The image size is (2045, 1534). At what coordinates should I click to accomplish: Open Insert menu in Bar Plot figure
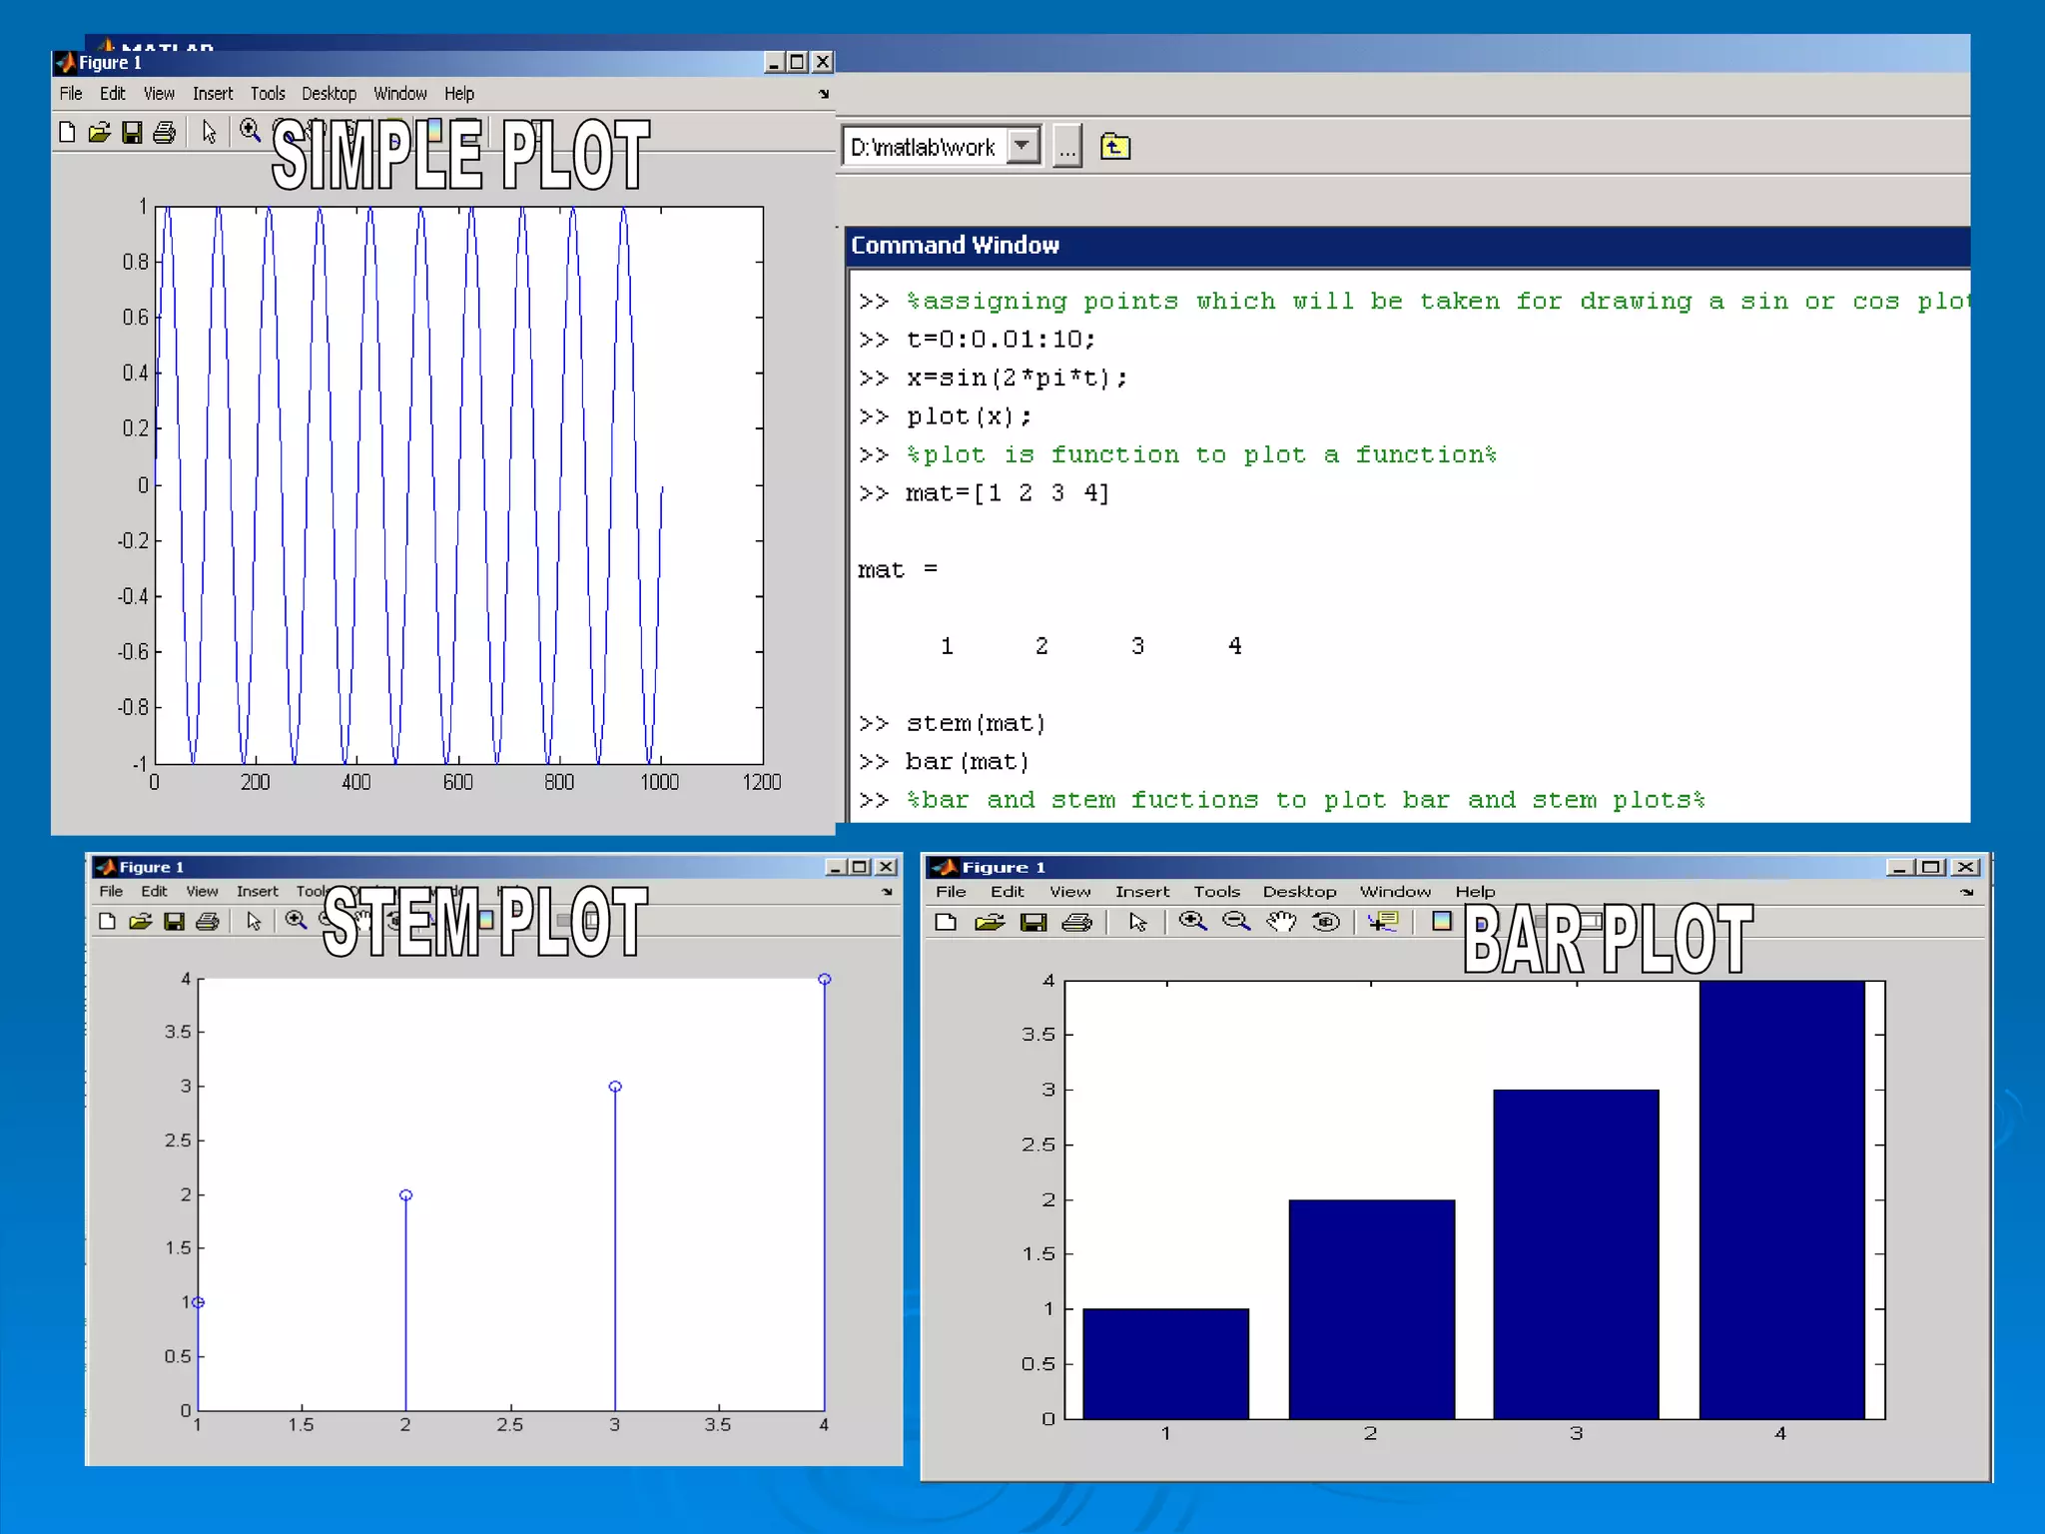click(1142, 892)
